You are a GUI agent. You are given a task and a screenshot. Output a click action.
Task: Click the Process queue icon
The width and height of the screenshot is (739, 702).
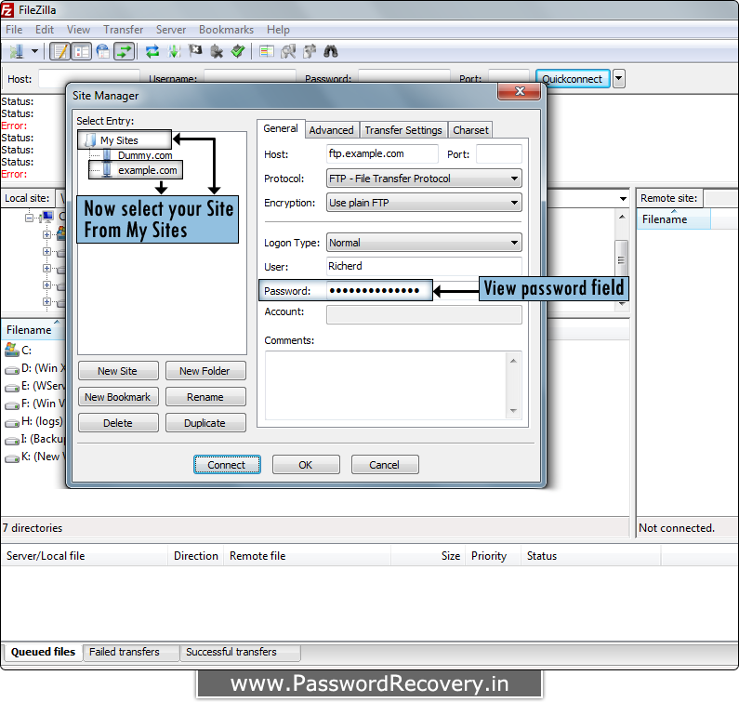tap(174, 51)
